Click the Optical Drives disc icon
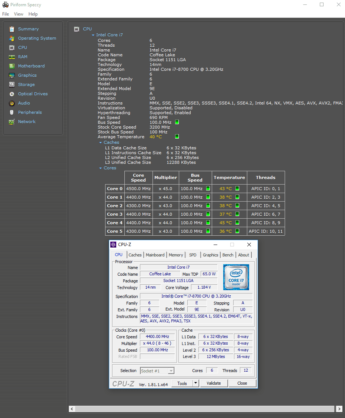 [12, 94]
